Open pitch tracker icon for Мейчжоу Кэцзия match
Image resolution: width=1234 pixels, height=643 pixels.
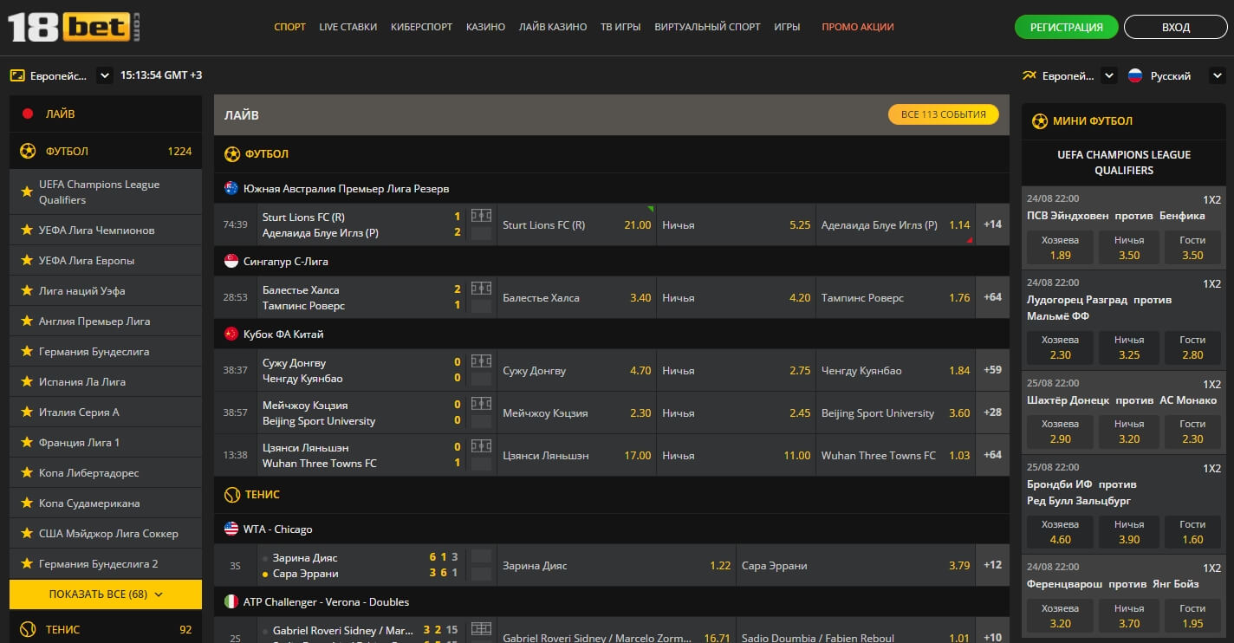[481, 404]
